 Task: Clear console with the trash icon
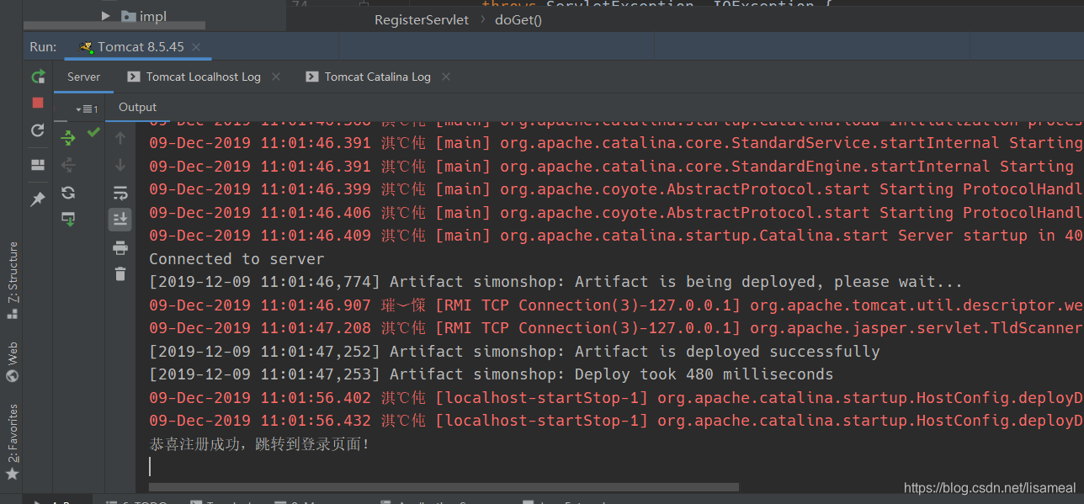click(x=120, y=273)
